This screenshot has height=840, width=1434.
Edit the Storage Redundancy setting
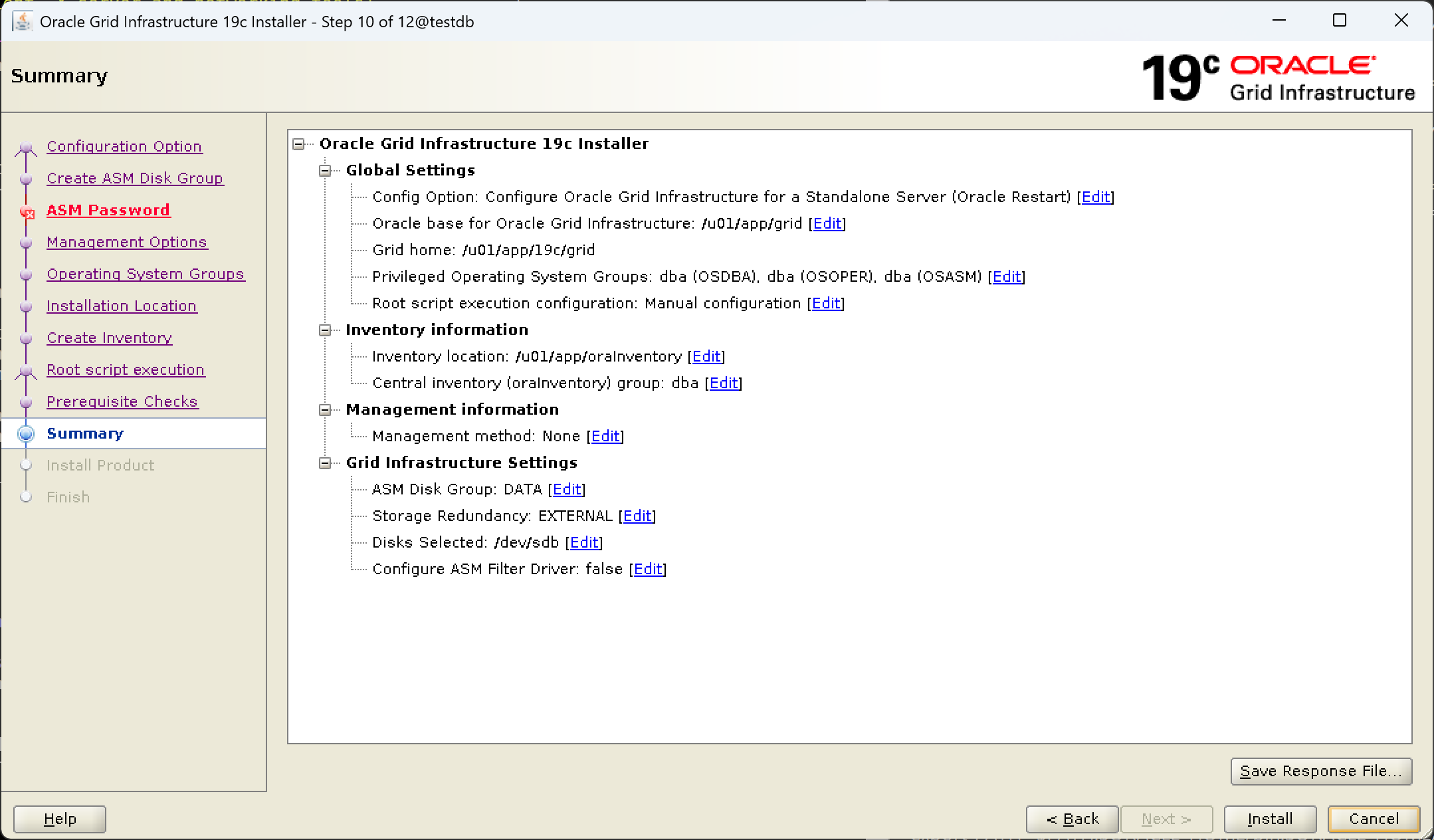[637, 516]
